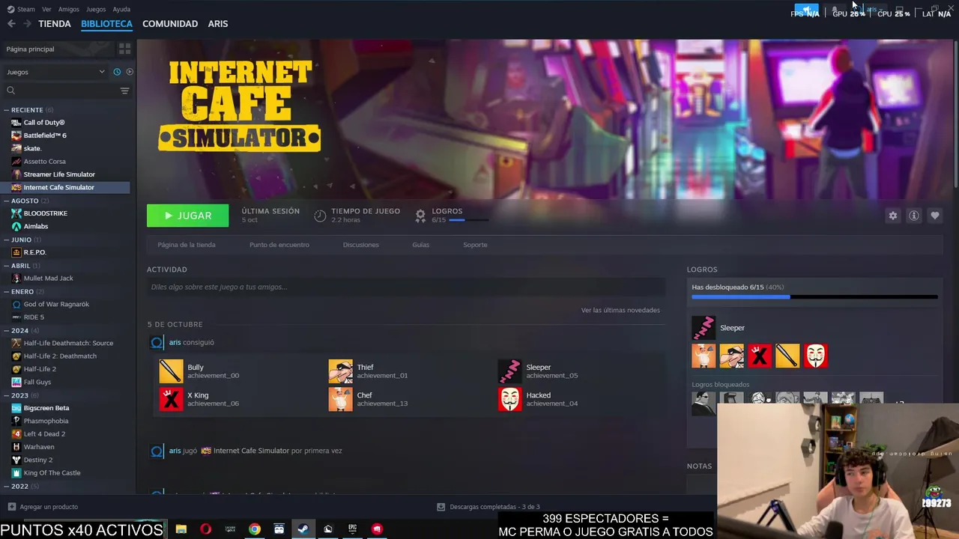Open Discusiones link
The image size is (959, 539).
(360, 245)
